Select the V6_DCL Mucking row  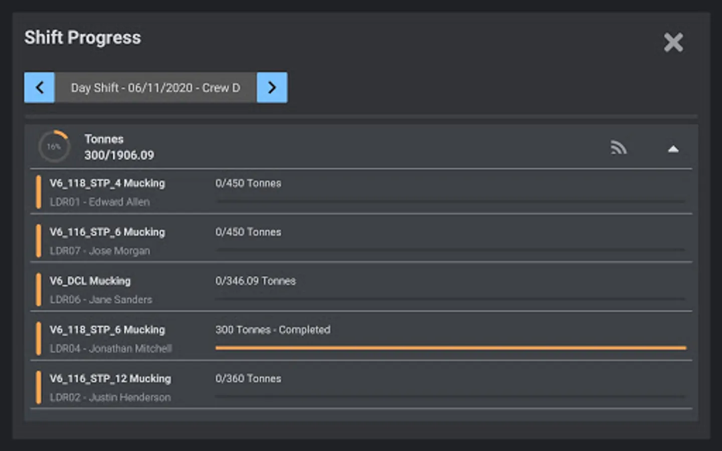(x=90, y=281)
